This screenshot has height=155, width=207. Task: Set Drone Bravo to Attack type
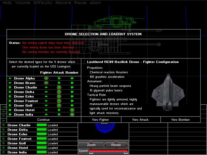59,83
